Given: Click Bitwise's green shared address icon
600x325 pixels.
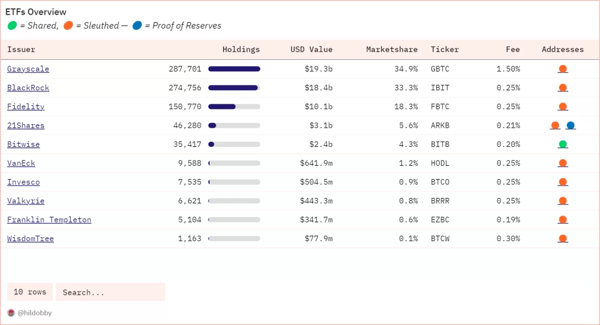Looking at the screenshot, I should tap(562, 144).
